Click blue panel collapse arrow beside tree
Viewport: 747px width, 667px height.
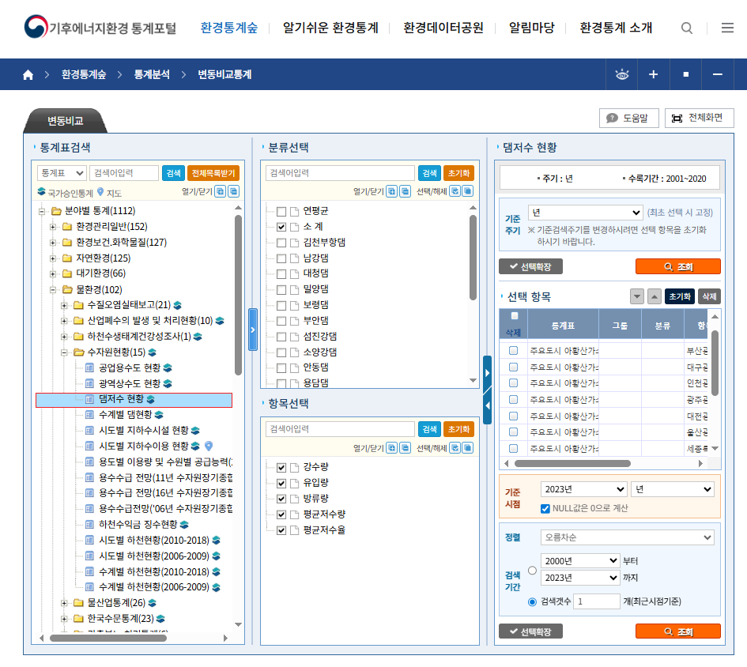point(253,329)
